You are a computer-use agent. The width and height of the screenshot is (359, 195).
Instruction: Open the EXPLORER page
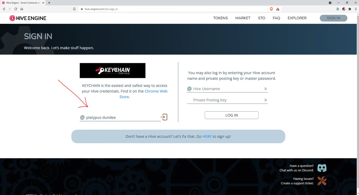(297, 18)
